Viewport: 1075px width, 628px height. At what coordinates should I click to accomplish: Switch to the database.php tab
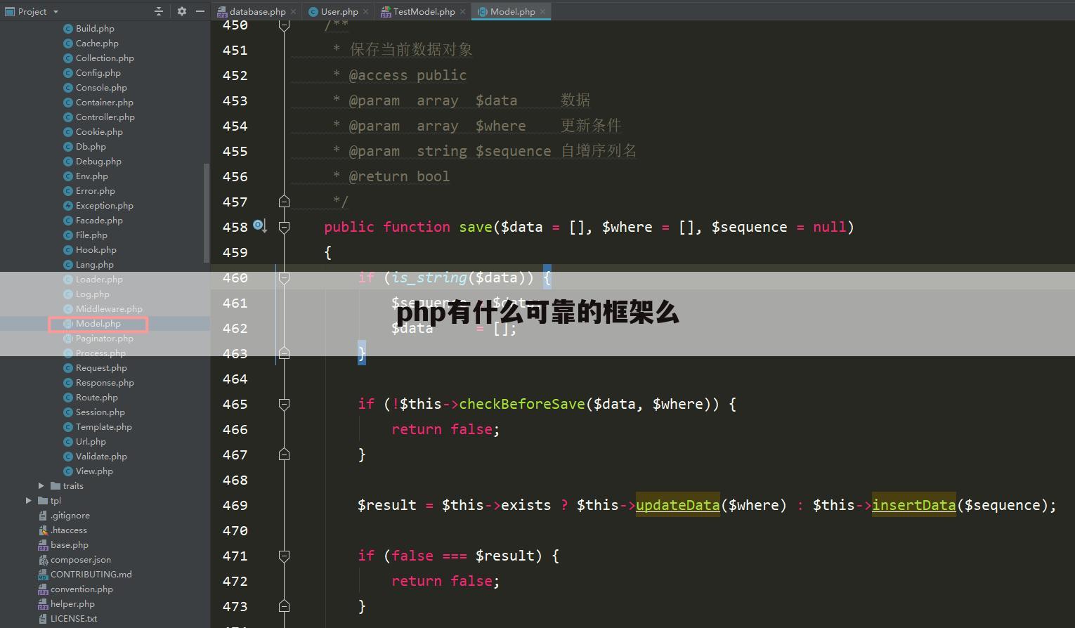pyautogui.click(x=256, y=11)
